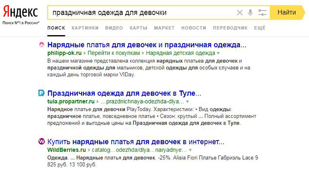Open advanced search settings sliders icon
The image size is (309, 170).
point(262,13)
